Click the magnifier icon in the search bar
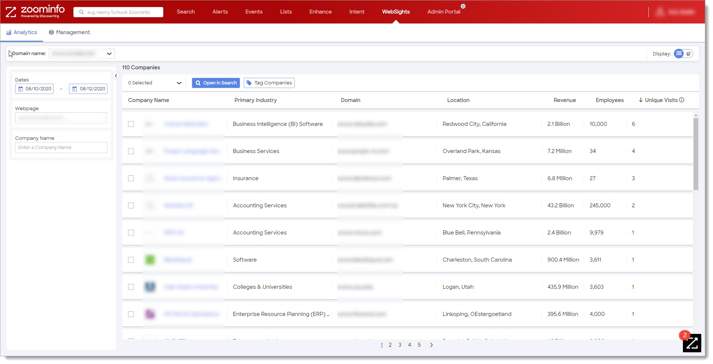The height and width of the screenshot is (364, 713). coord(81,12)
